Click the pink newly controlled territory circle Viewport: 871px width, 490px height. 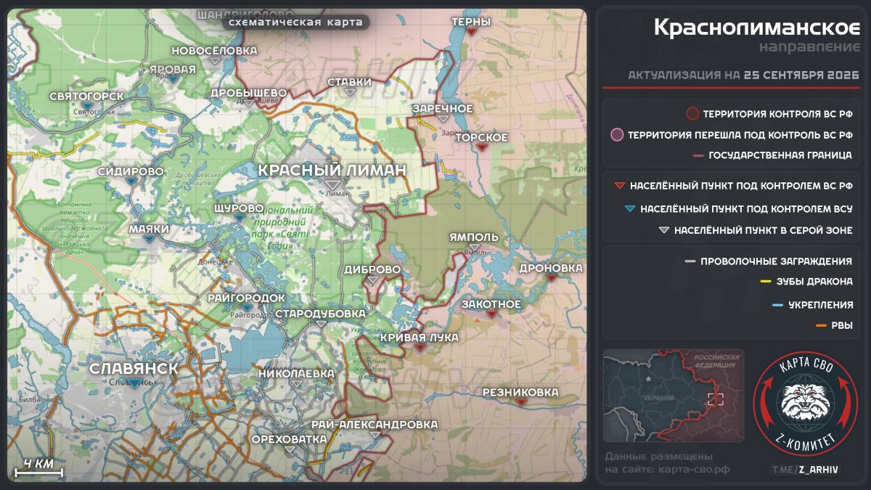(617, 134)
